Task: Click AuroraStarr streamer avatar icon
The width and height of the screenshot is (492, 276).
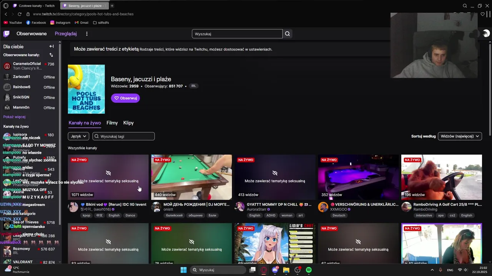Action: coord(240,207)
